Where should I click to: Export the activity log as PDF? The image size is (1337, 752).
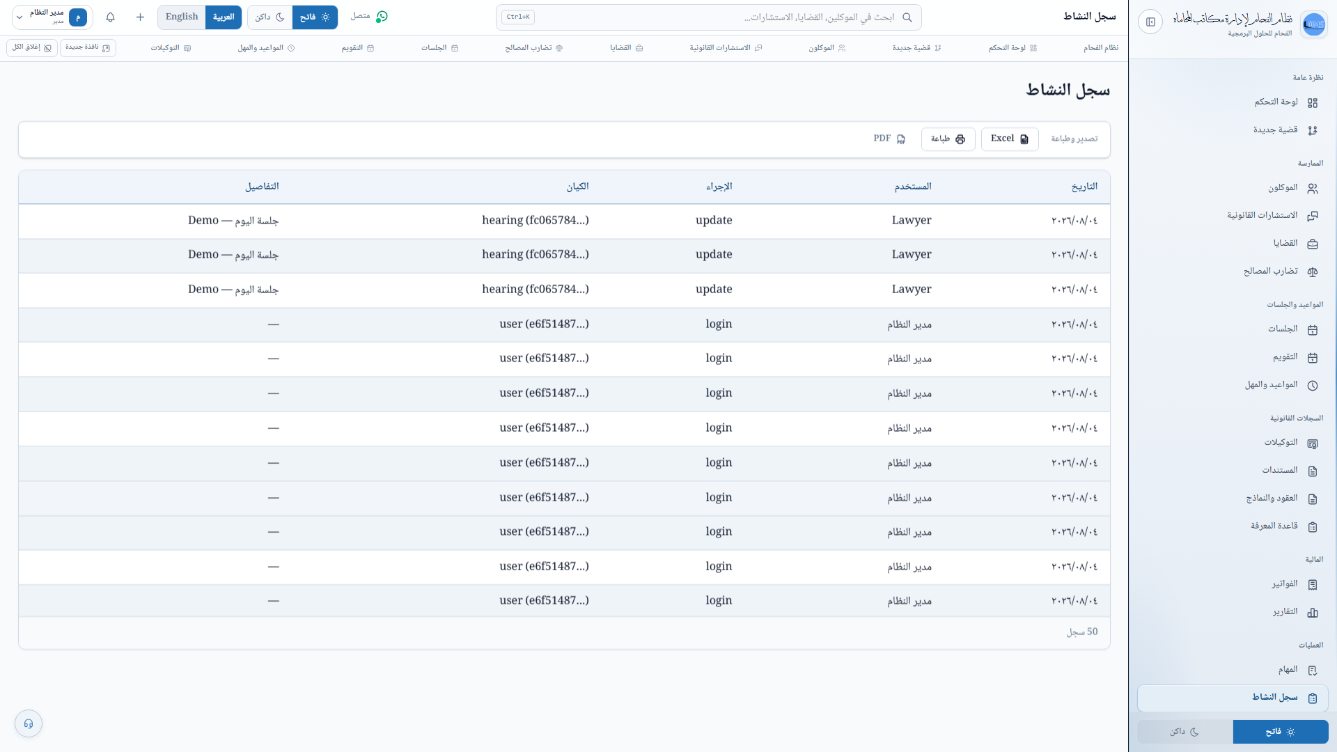pyautogui.click(x=889, y=139)
